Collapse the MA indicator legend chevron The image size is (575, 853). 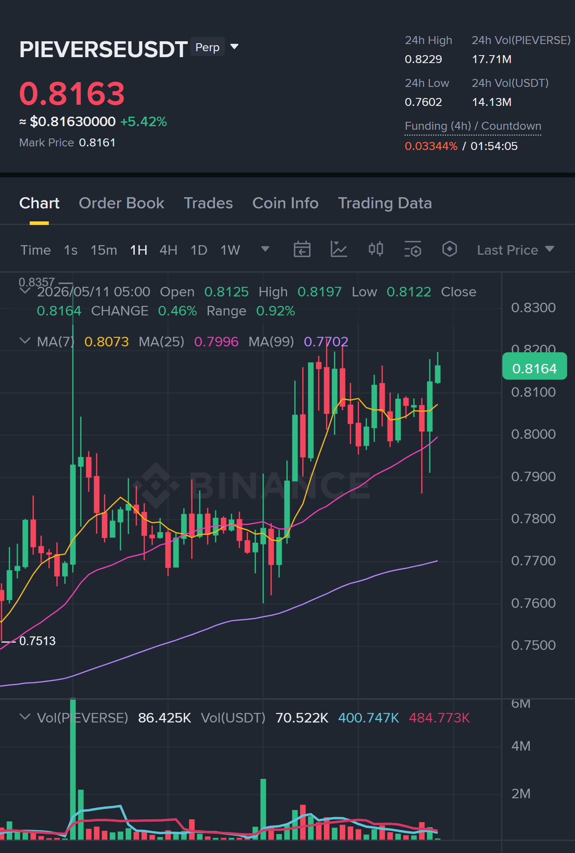25,340
